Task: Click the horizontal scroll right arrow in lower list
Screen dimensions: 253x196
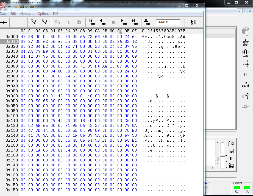Action: (213, 168)
